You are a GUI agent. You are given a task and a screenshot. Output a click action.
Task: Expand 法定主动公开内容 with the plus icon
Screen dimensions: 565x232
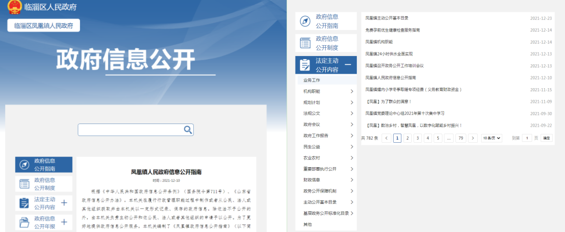(64, 203)
